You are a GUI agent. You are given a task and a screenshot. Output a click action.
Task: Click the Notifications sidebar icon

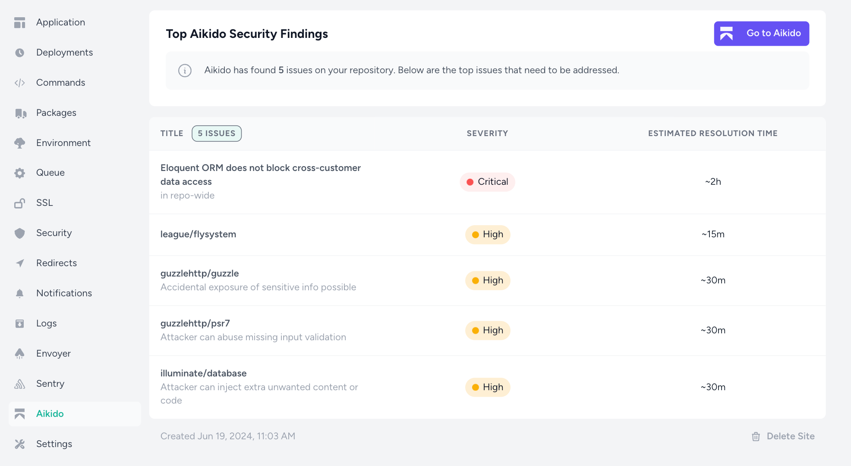(19, 293)
